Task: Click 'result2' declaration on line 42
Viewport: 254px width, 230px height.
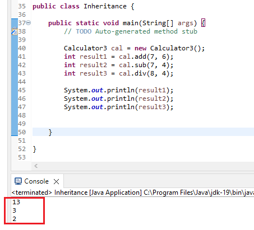Action: (x=93, y=65)
